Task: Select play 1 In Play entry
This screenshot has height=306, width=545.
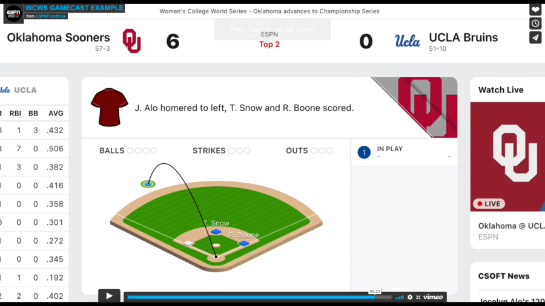Action: click(x=404, y=152)
